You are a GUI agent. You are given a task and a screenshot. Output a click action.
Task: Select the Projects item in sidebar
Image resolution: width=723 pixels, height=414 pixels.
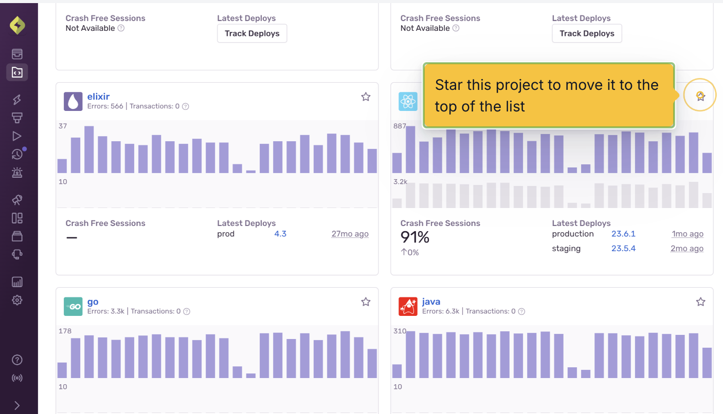coord(17,72)
